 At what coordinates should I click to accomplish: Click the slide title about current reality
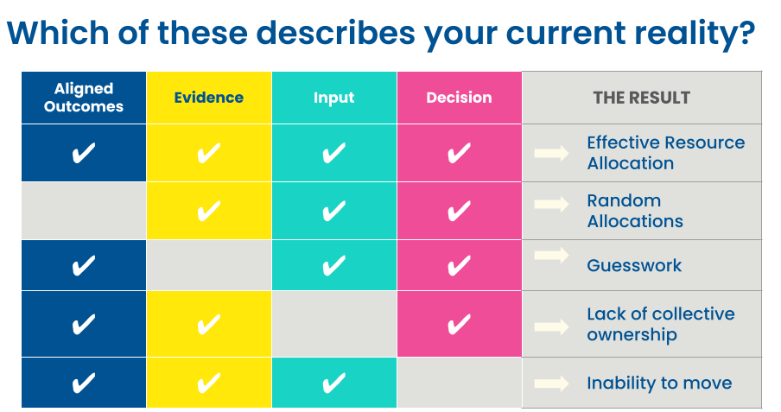coord(381,33)
